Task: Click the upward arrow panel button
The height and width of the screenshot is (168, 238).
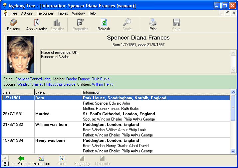Action: coord(5,158)
